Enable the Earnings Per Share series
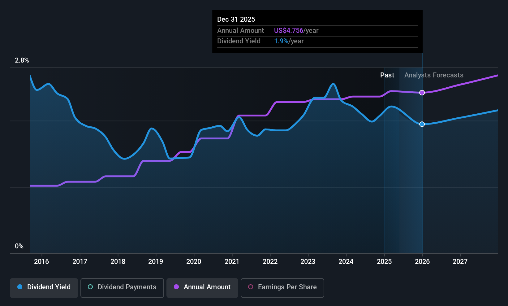Screen dimensions: 508x306 pos(282,288)
